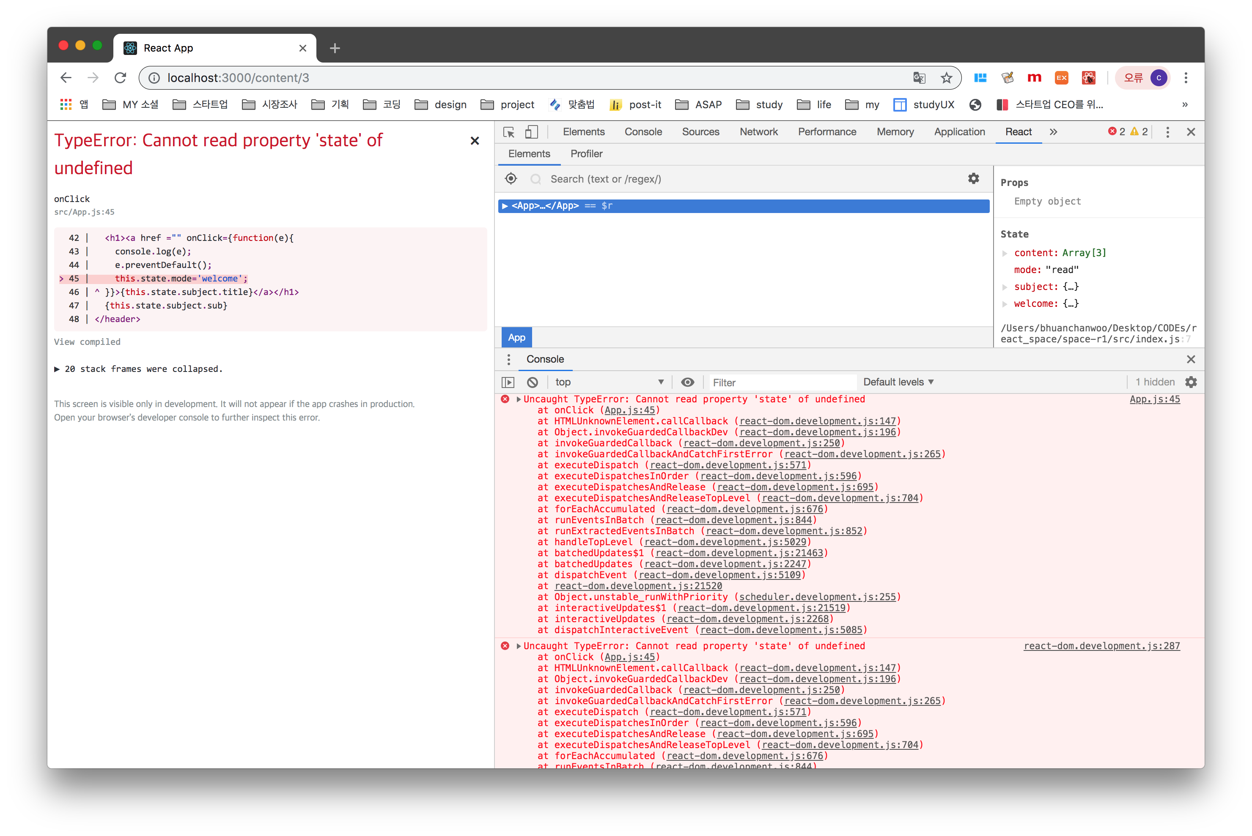
Task: Click the inspect element picker icon
Action: tap(508, 132)
